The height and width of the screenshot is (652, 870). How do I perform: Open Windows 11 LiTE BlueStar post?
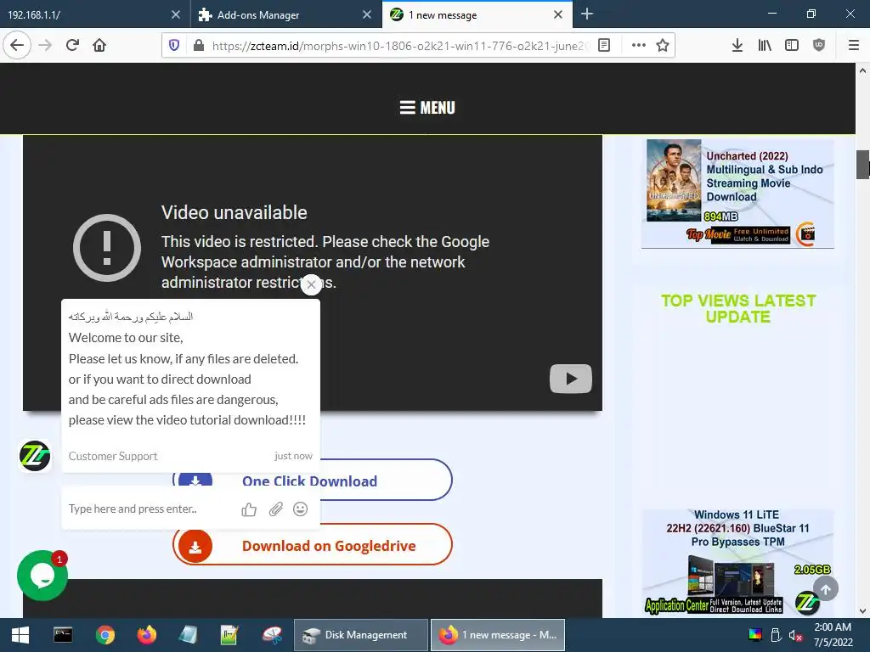point(737,562)
